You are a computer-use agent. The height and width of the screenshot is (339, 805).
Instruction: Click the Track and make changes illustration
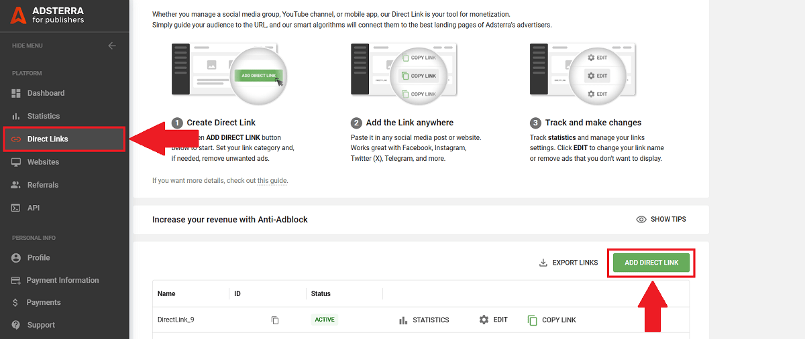pos(582,72)
